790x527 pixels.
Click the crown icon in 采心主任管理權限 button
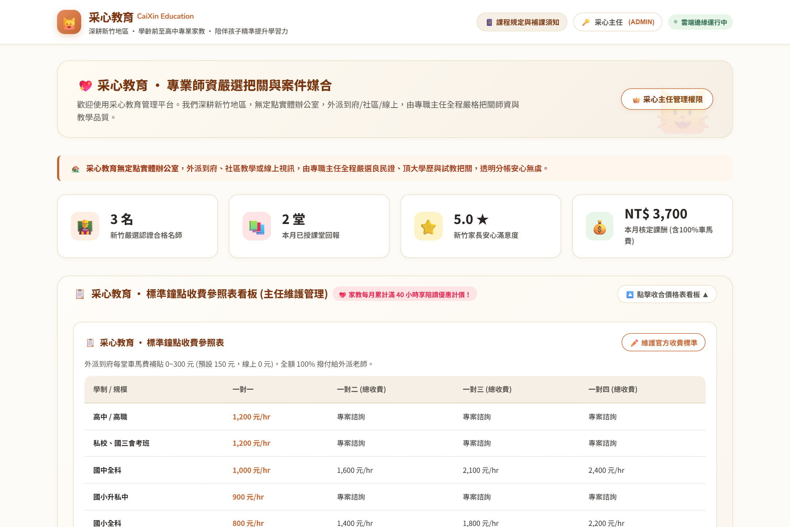636,100
